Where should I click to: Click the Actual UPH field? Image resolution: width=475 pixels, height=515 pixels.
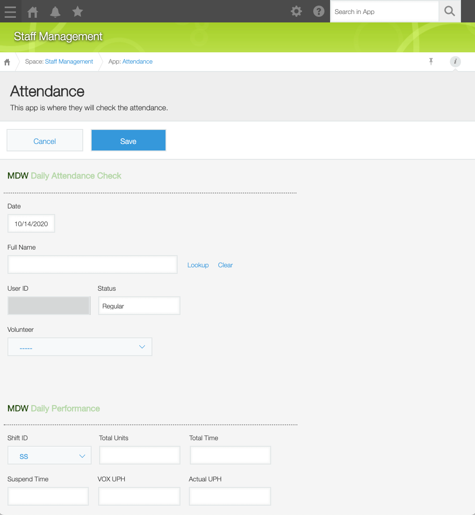(x=230, y=496)
